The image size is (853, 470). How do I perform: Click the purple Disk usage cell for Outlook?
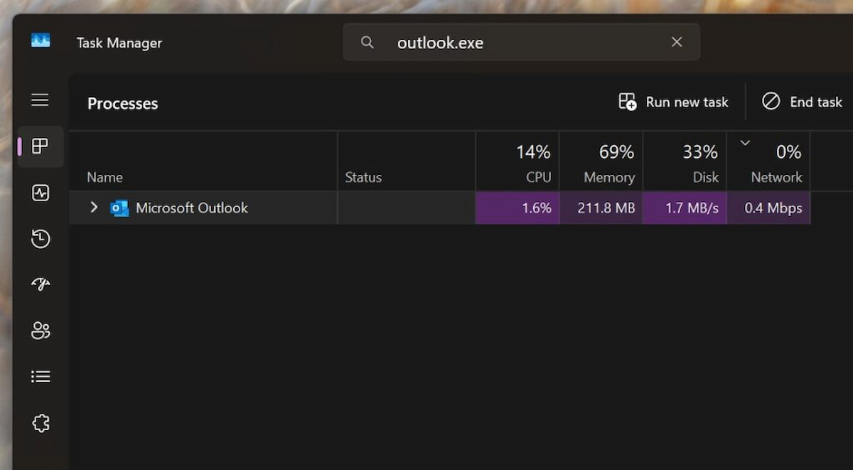click(x=685, y=208)
